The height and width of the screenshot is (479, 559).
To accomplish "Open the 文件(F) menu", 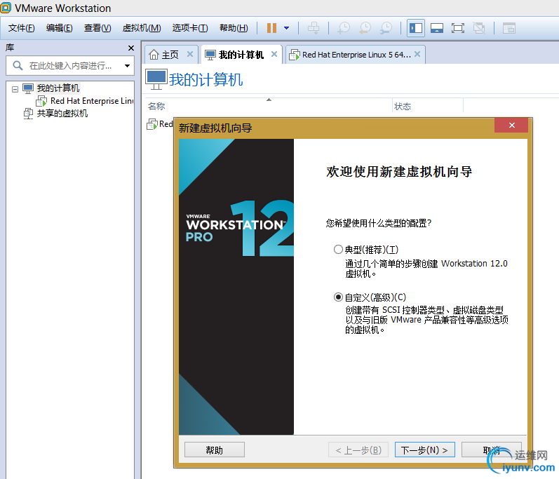I will tap(21, 28).
